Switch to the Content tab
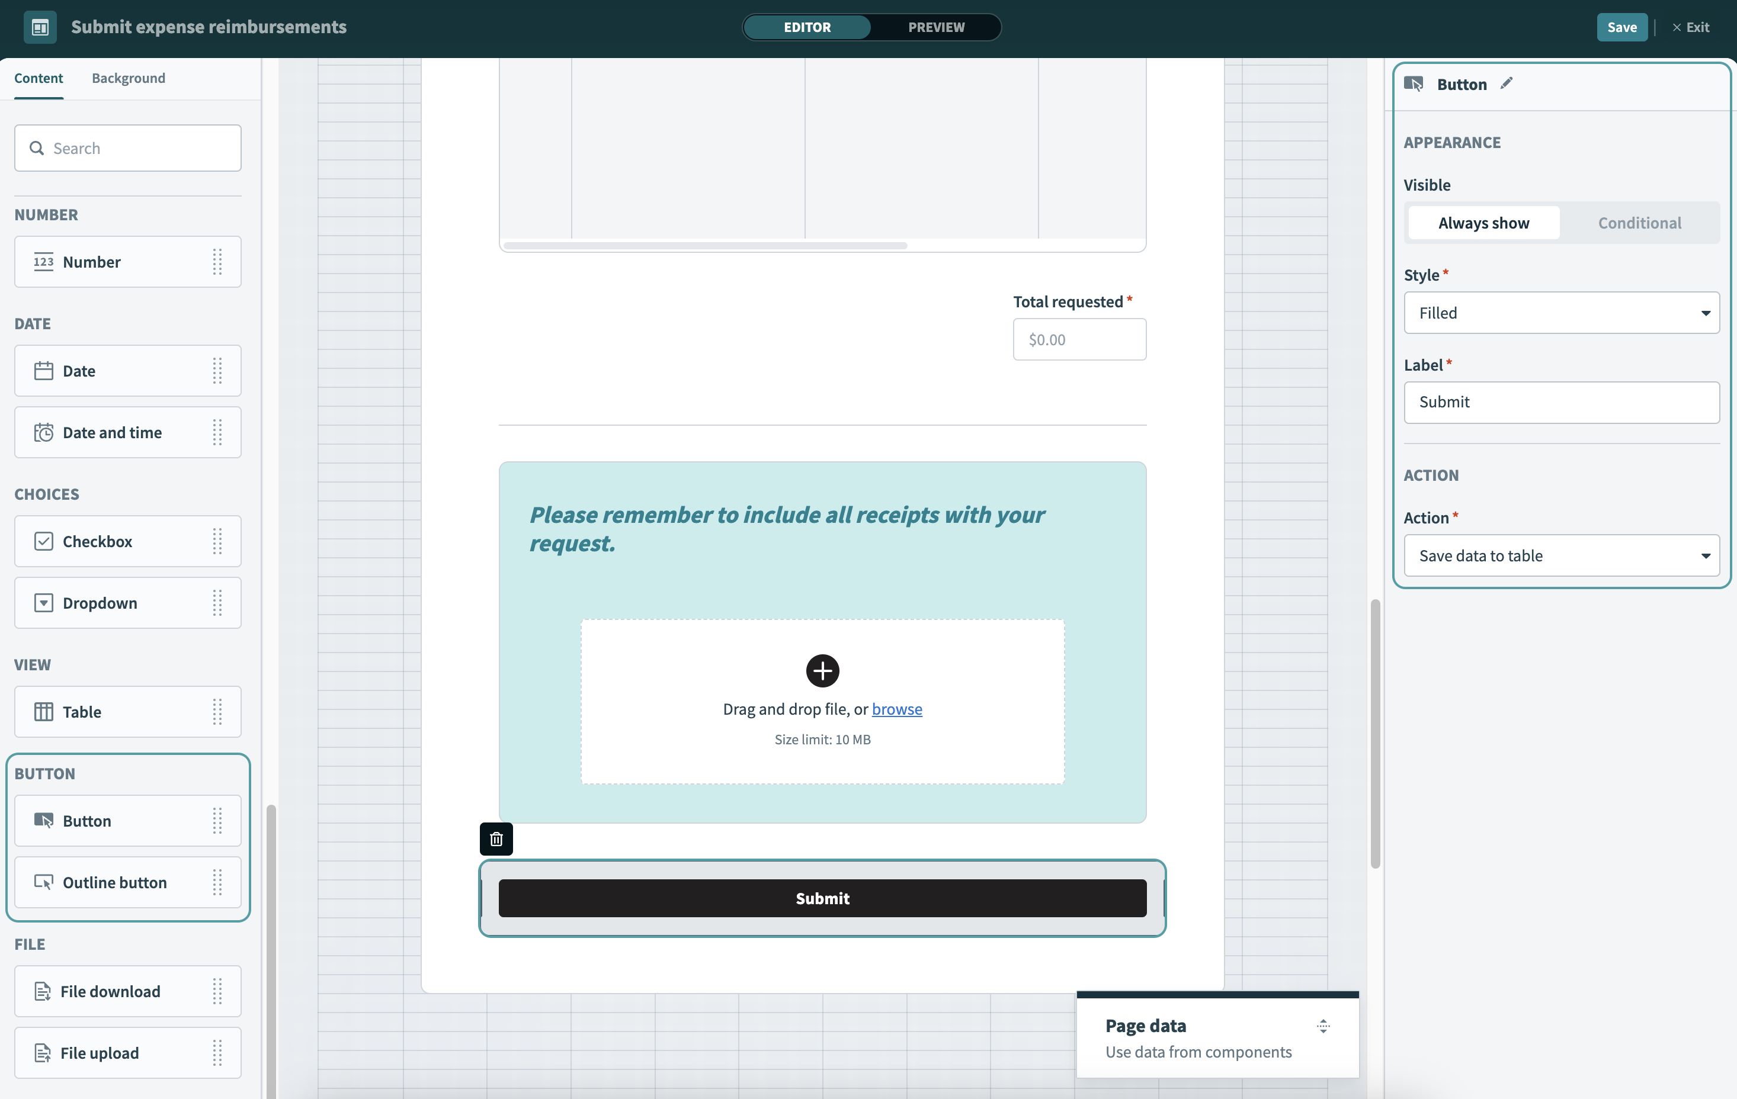The width and height of the screenshot is (1737, 1099). [39, 78]
